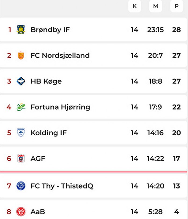Click the FC Thy - ThistedQ logo
The image size is (188, 219).
click(21, 186)
